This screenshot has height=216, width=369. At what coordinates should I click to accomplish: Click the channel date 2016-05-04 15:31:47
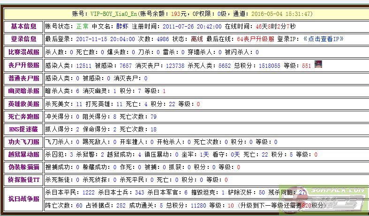click(281, 14)
